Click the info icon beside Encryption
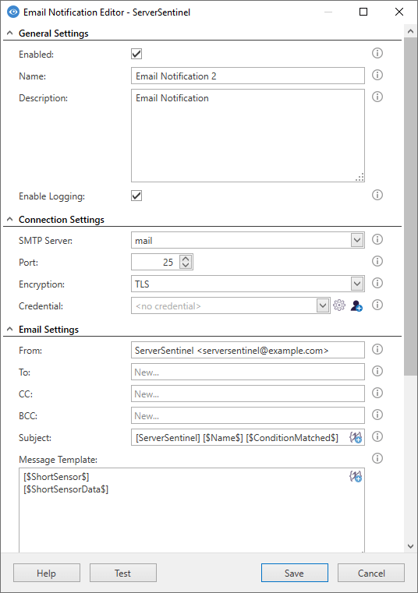This screenshot has height=593, width=418. click(377, 284)
